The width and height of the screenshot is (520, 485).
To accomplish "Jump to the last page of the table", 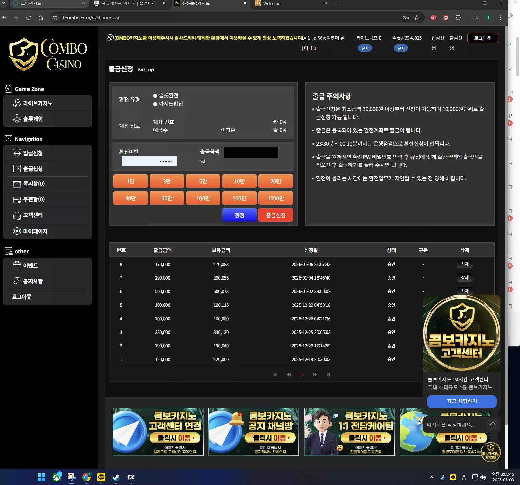I will point(328,374).
